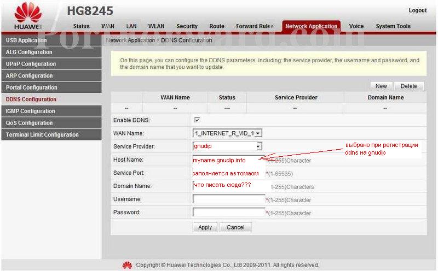Click the Apply button
Screen dimensions: 438x271
(205, 227)
